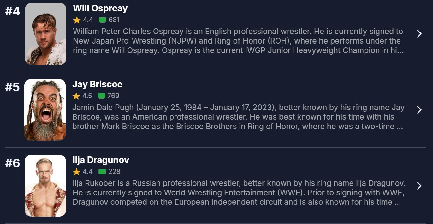Viewport: 433px width, 224px height.
Task: Select the #6 rank badge
Action: pyautogui.click(x=13, y=163)
